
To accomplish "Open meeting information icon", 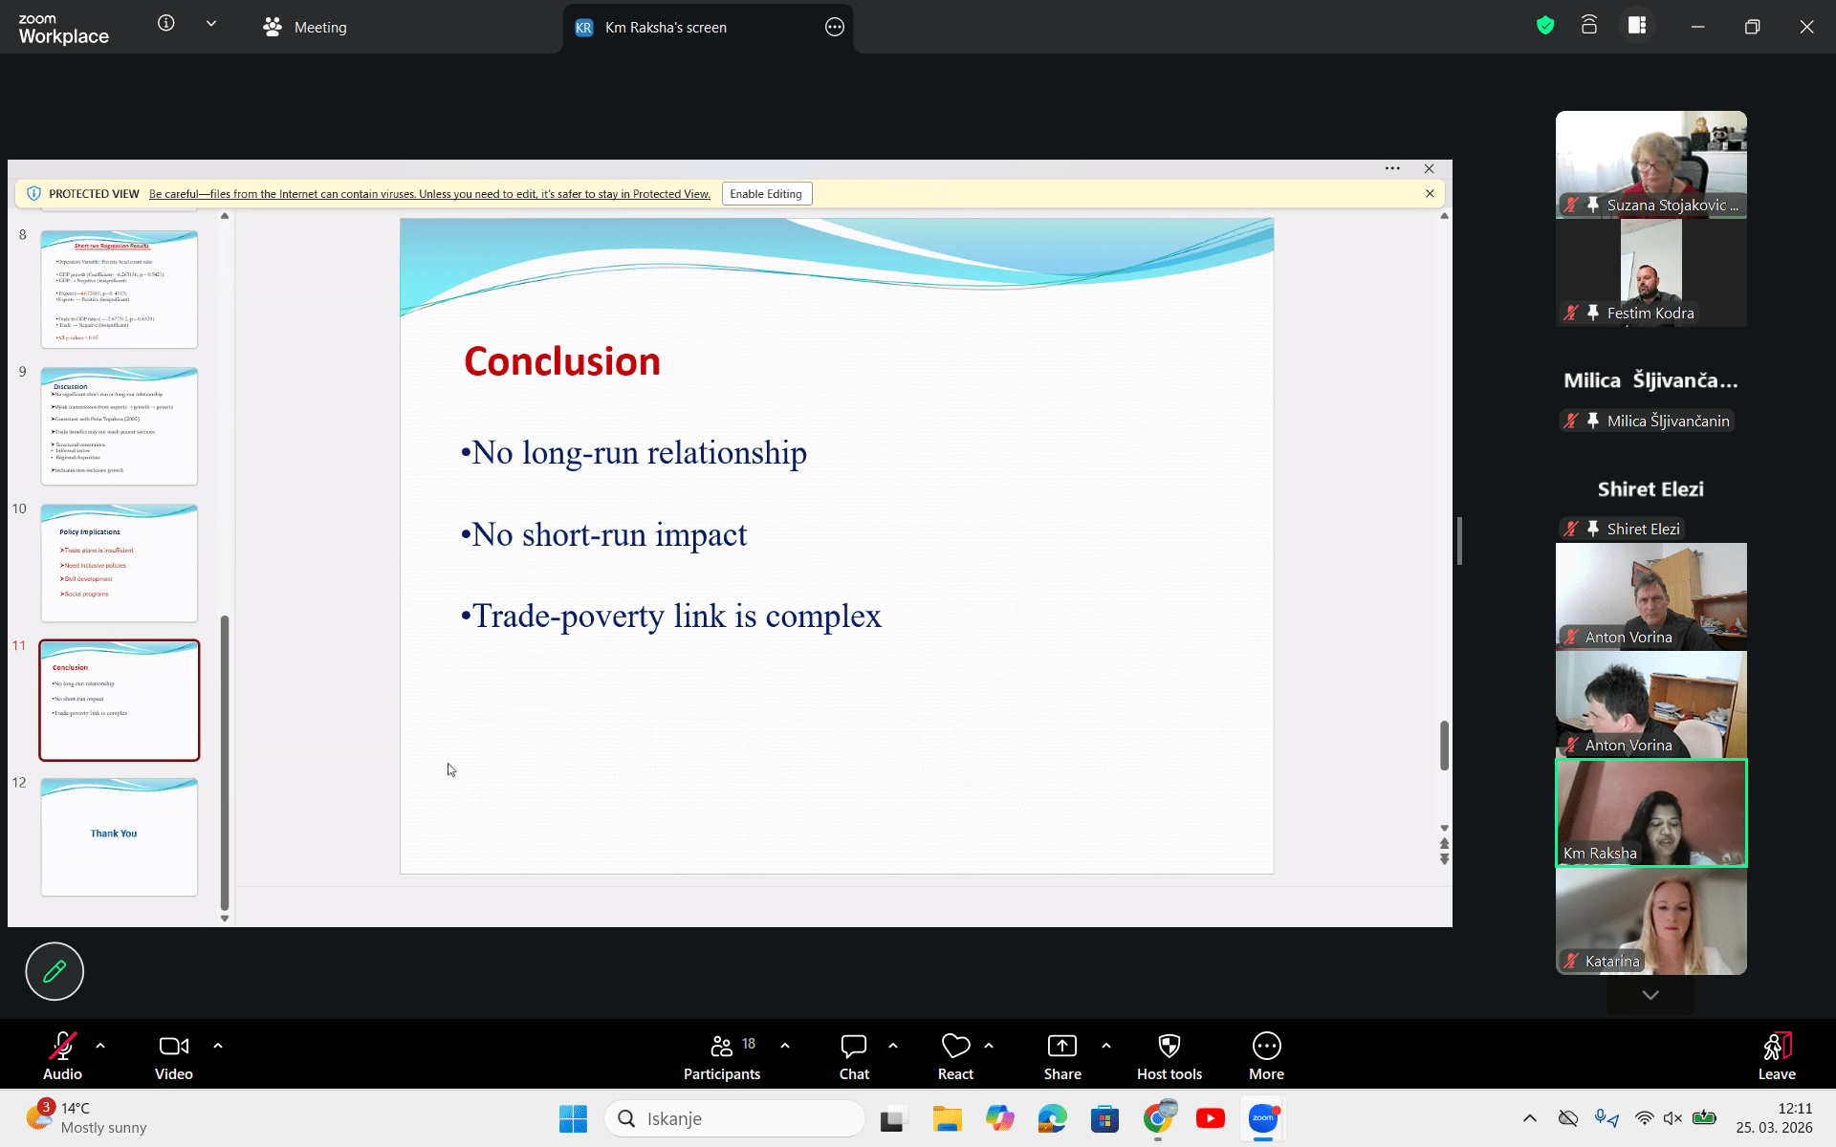I will [166, 24].
